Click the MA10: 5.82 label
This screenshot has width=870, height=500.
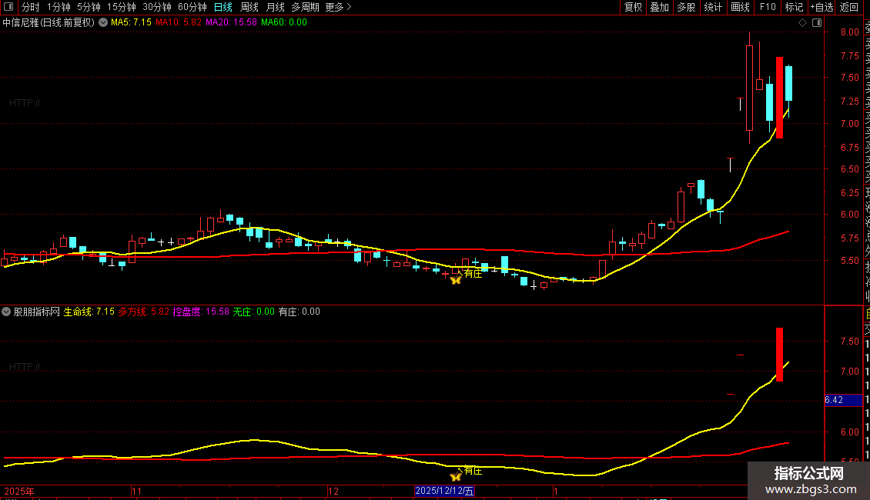(x=178, y=23)
